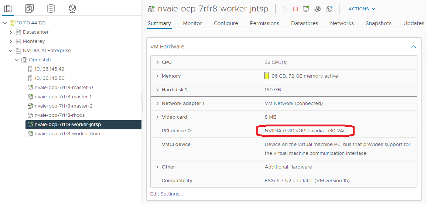Select host 10.136.145.49 in inventory
Viewport: 427px width, 204px height.
pyautogui.click(x=49, y=69)
